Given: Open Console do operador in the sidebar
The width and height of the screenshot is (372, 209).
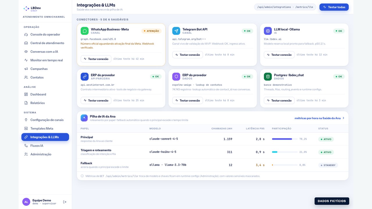Looking at the screenshot, I should pyautogui.click(x=45, y=35).
